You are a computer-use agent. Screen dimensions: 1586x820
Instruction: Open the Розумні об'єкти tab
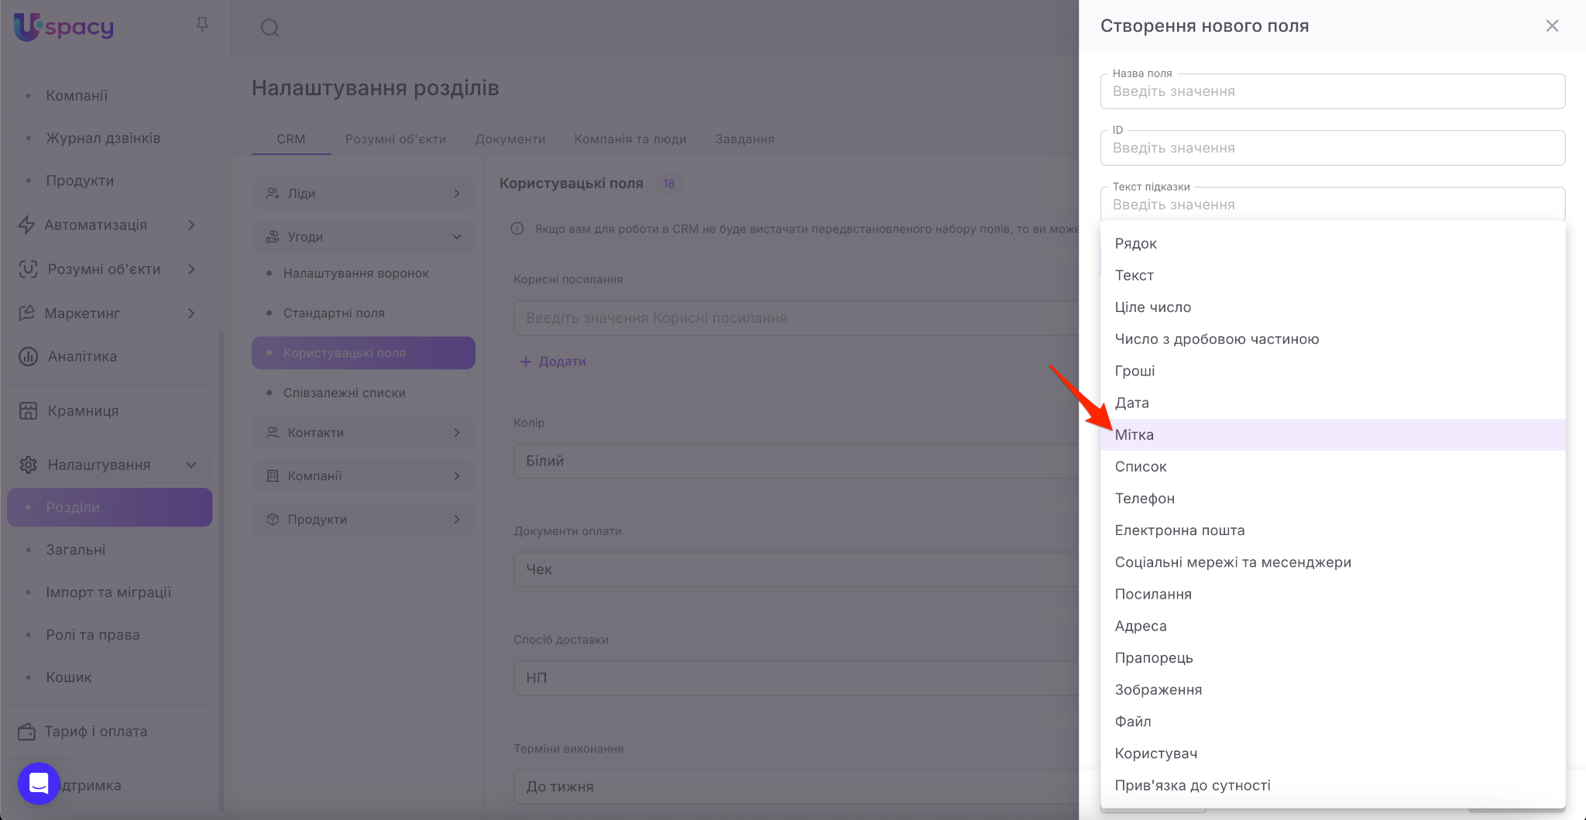(x=395, y=139)
